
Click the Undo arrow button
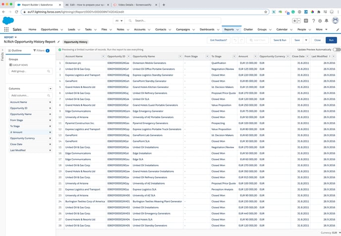pyautogui.click(x=235, y=40)
